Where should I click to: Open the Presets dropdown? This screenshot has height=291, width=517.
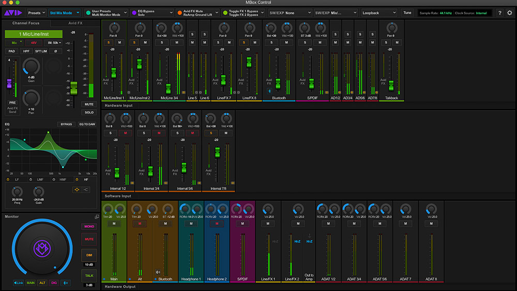tap(36, 12)
